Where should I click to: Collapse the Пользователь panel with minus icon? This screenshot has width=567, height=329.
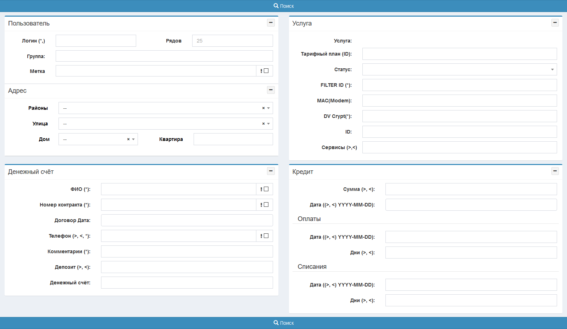(x=271, y=23)
